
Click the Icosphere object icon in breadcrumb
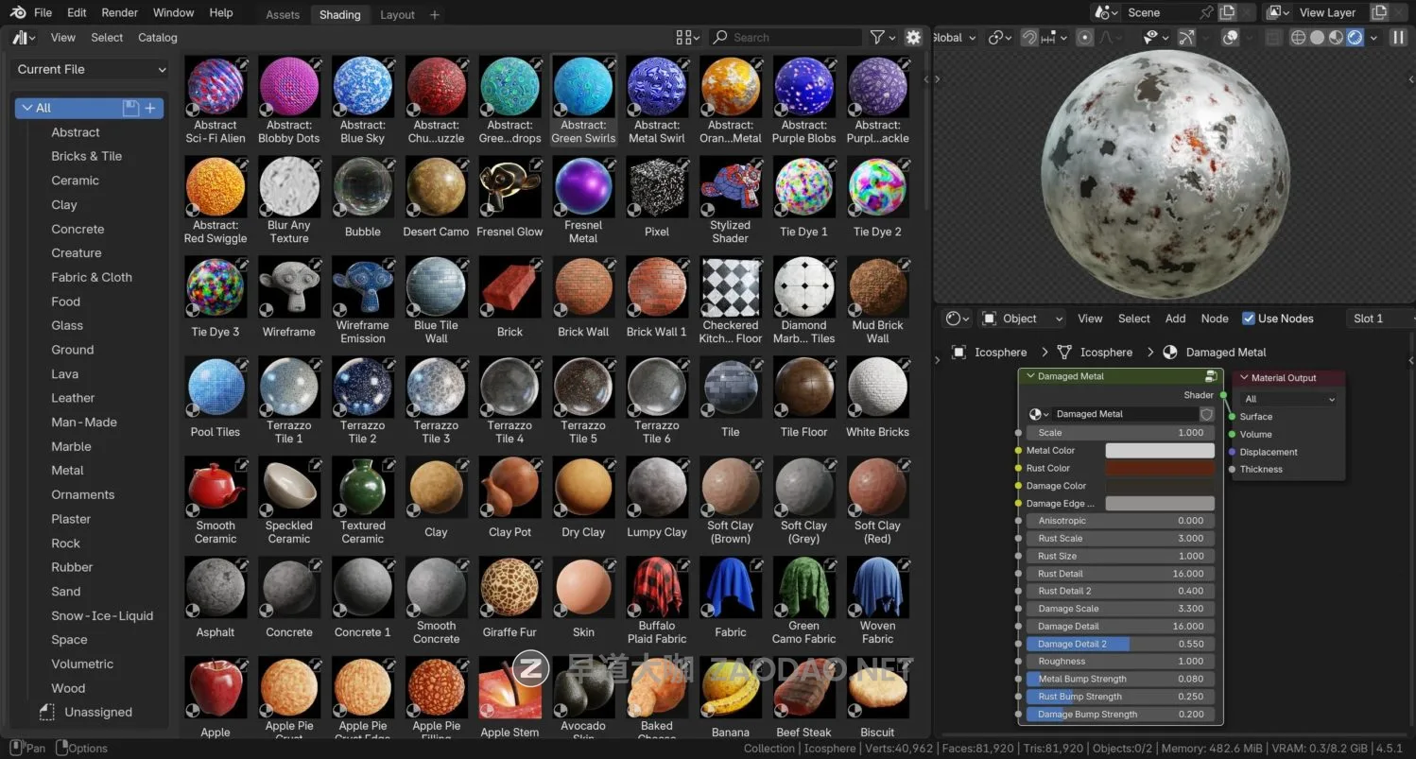pos(958,353)
